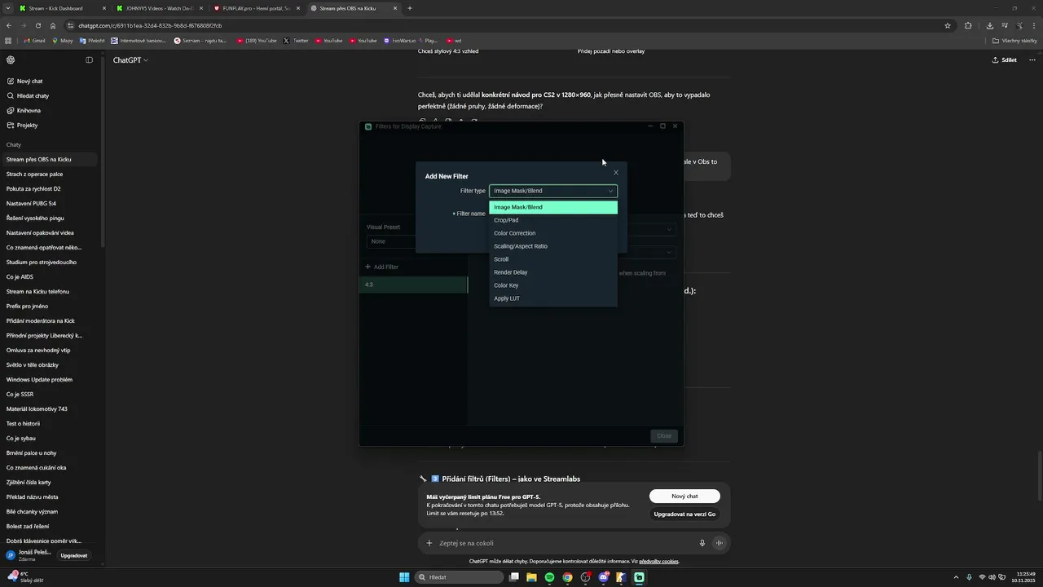Viewport: 1043px width, 587px height.
Task: Start voice mode with waveform icon
Action: coord(720,543)
